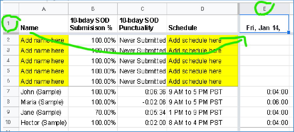Select column A header
Image resolution: width=294 pixels, height=132 pixels.
43,9
